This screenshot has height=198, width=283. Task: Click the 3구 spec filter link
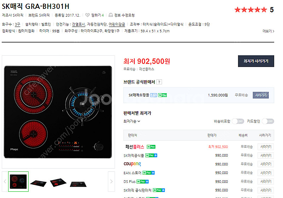pos(17,24)
